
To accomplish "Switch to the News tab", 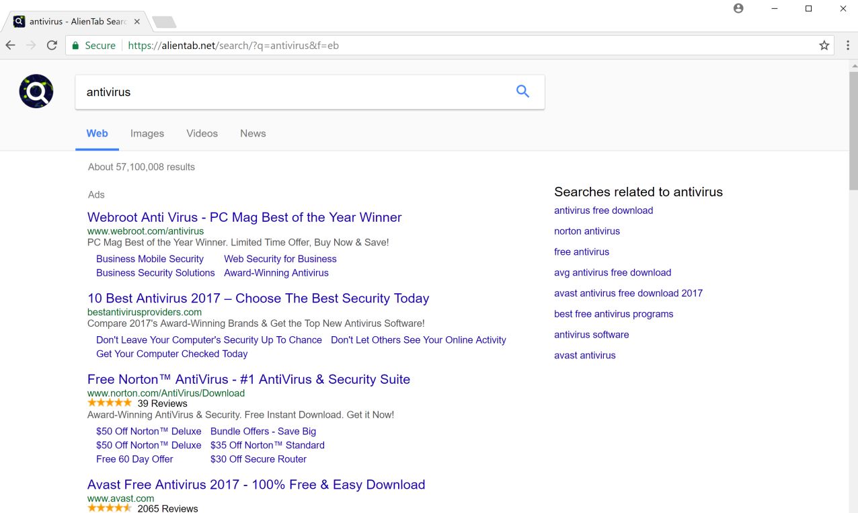I will pos(252,133).
